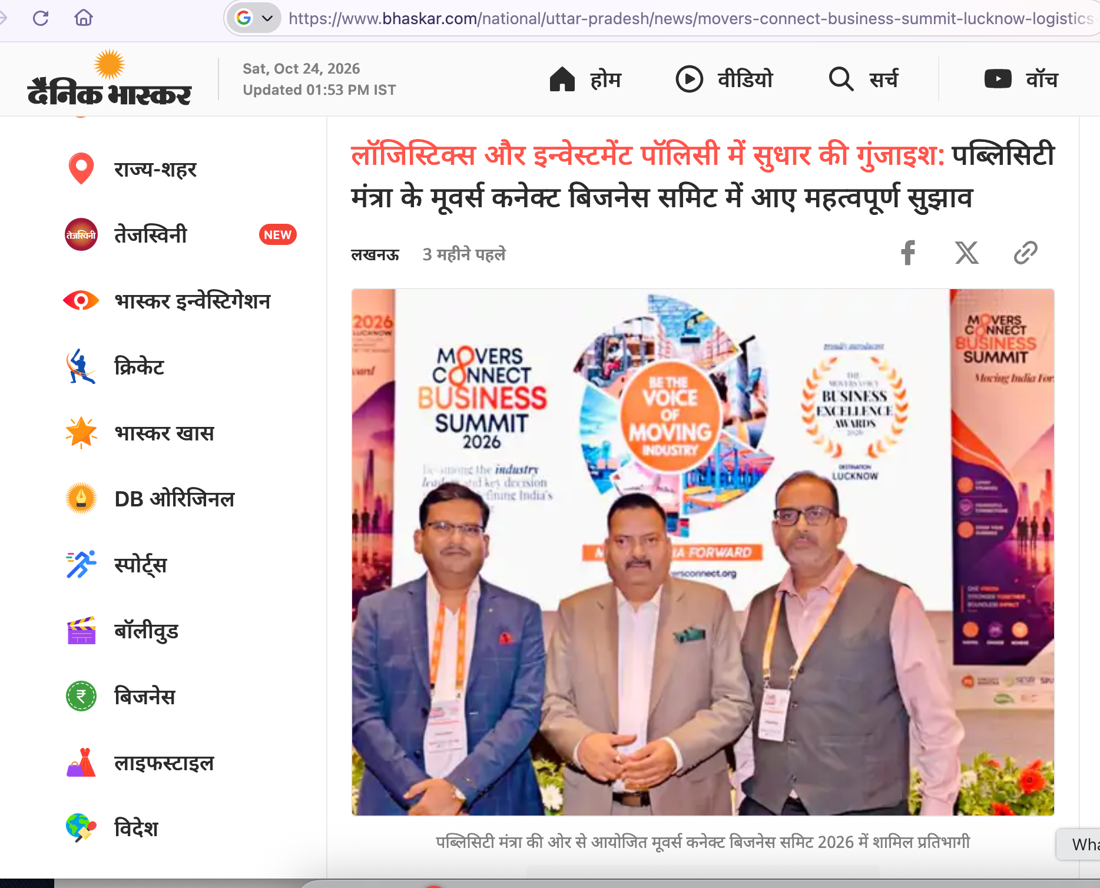1100x888 pixels.
Task: Open the Dainik Bhaskar logo homepage
Action: 110,78
